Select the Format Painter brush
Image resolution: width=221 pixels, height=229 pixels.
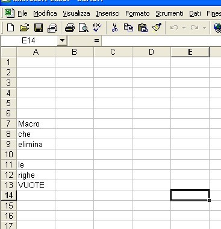tap(157, 28)
